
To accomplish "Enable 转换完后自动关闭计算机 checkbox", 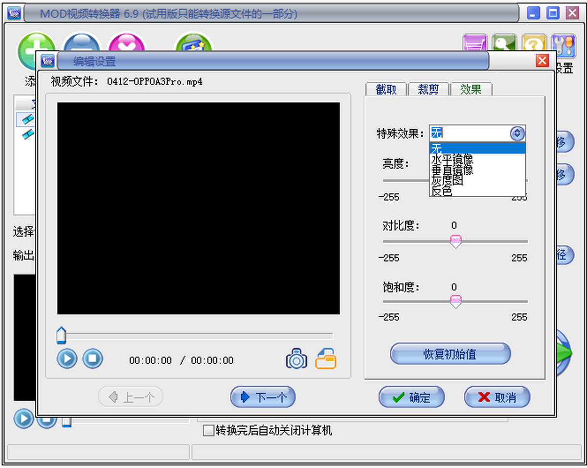I will pyautogui.click(x=209, y=431).
